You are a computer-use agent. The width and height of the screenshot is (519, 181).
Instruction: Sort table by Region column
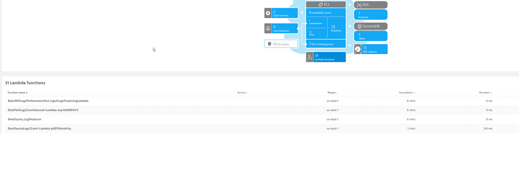click(x=333, y=93)
